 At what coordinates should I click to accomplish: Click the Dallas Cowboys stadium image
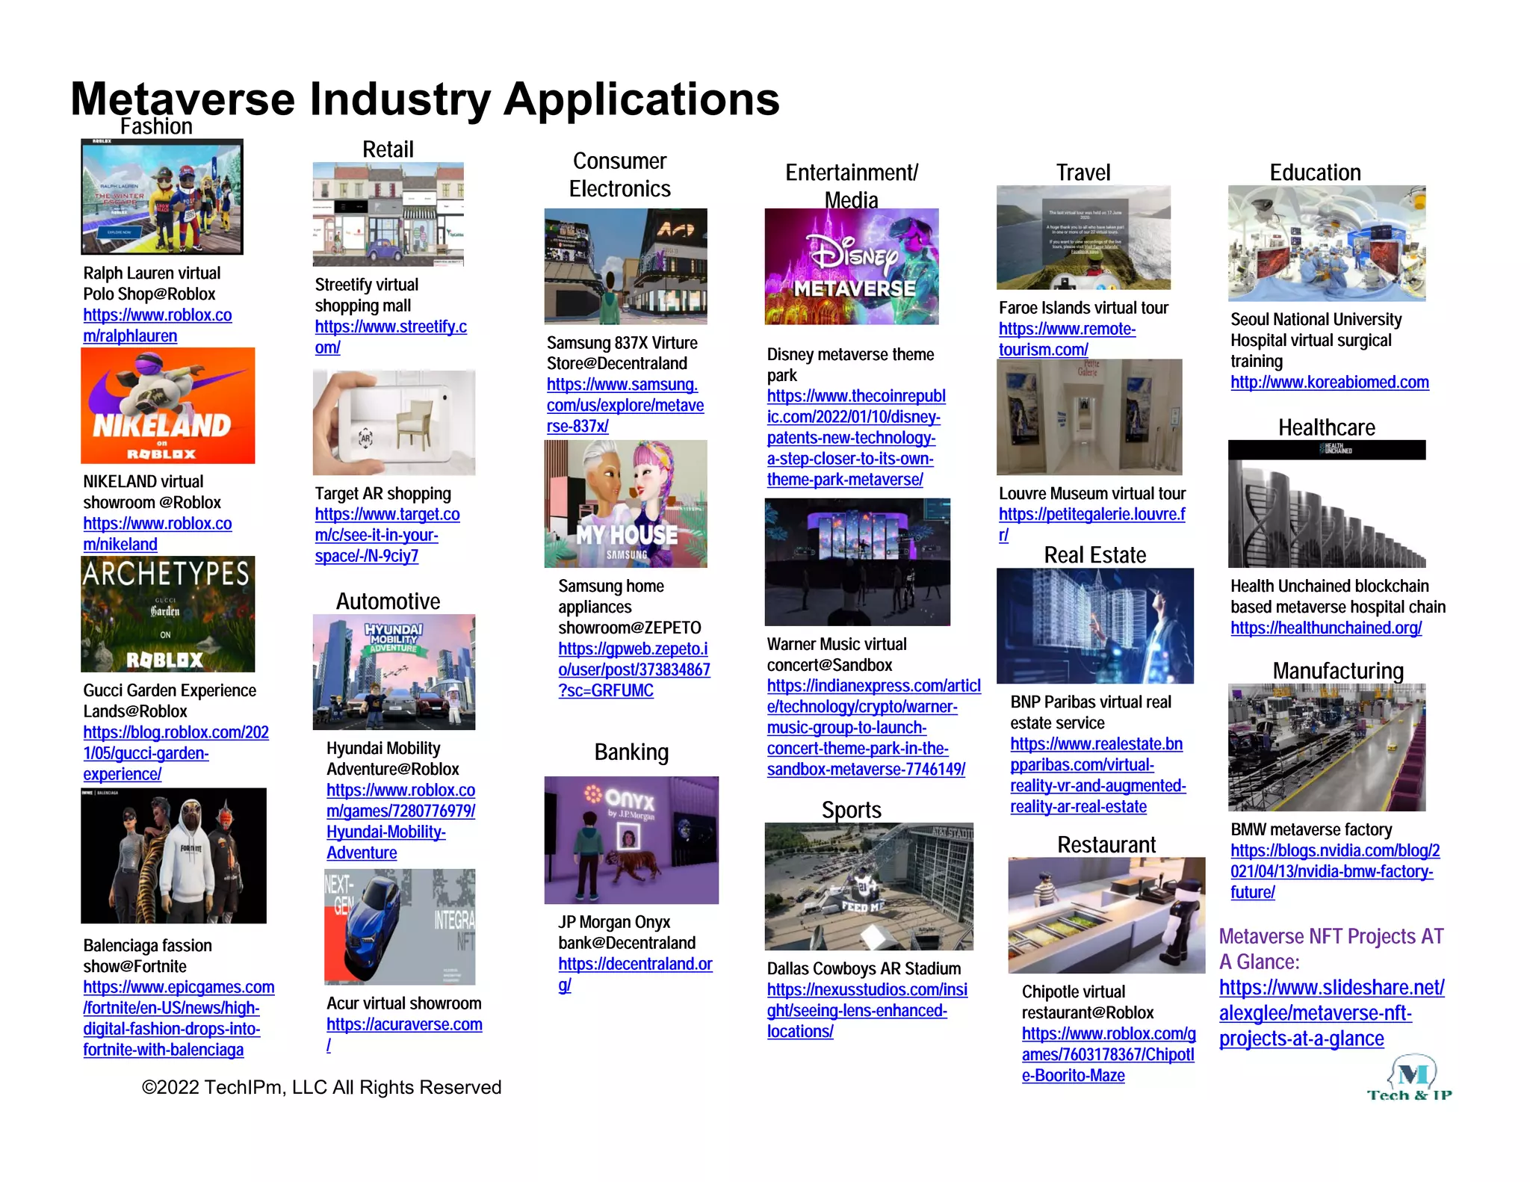pyautogui.click(x=869, y=886)
